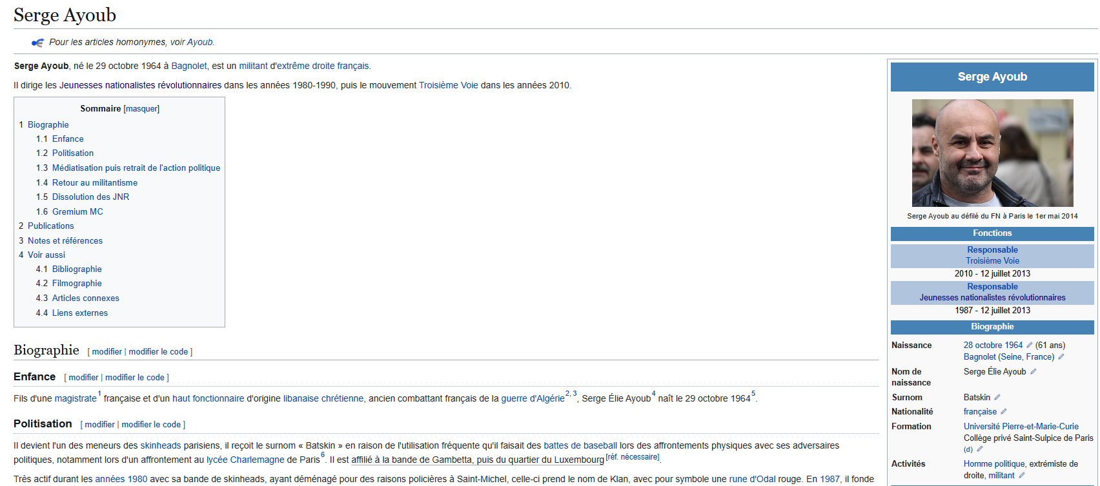Screen dimensions: 1100x486
Task: Open the France link in the infobox birthplace
Action: pyautogui.click(x=1039, y=357)
